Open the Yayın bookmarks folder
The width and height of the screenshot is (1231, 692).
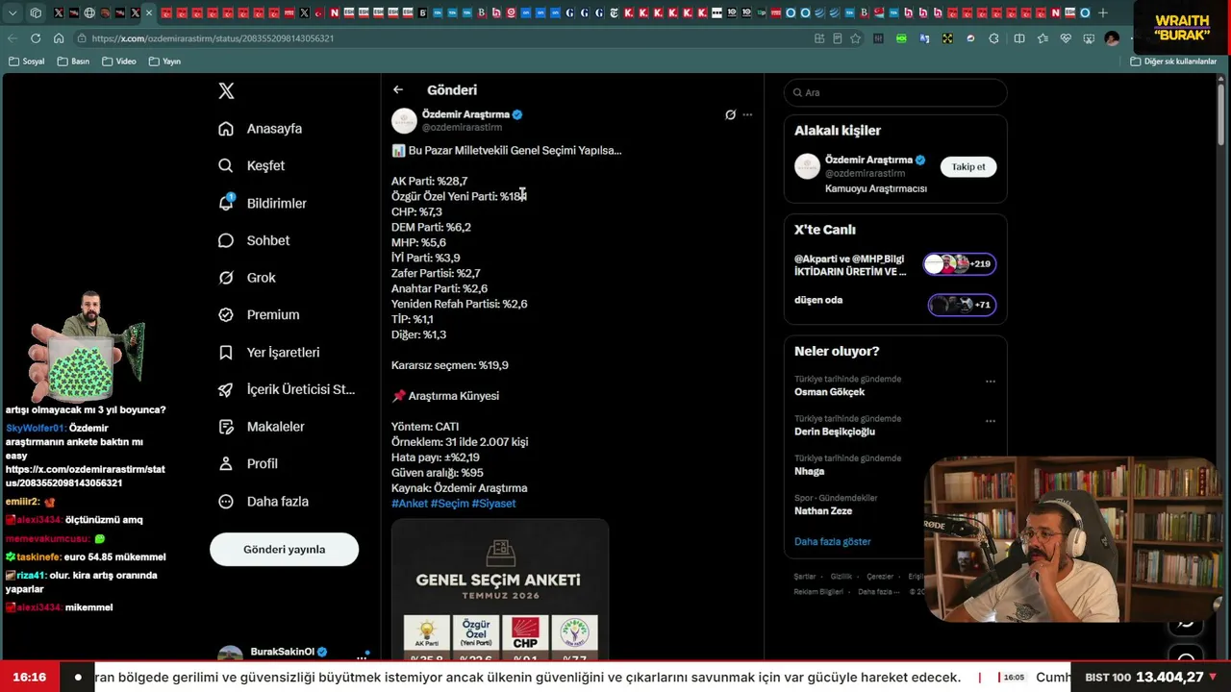click(x=164, y=62)
